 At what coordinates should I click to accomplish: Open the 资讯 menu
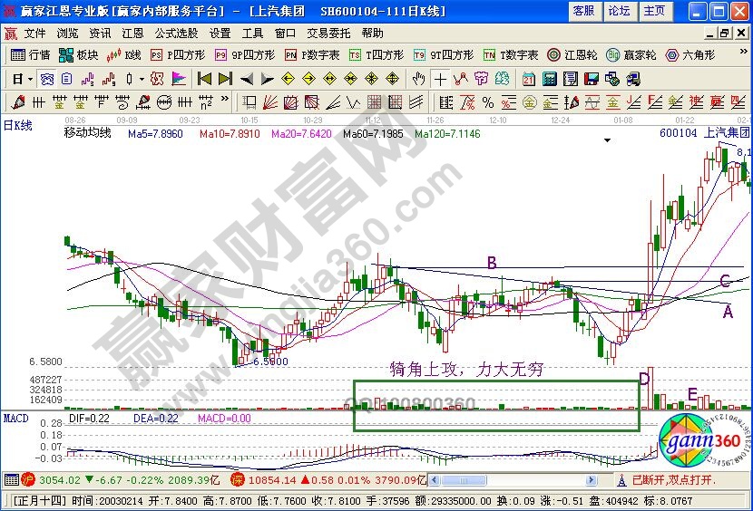pyautogui.click(x=100, y=34)
